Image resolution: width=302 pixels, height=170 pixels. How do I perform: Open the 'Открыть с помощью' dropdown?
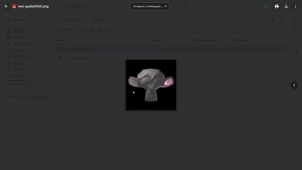(x=150, y=6)
